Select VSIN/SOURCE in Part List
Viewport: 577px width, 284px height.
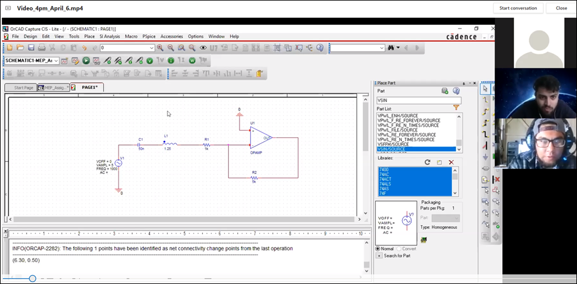pos(416,149)
